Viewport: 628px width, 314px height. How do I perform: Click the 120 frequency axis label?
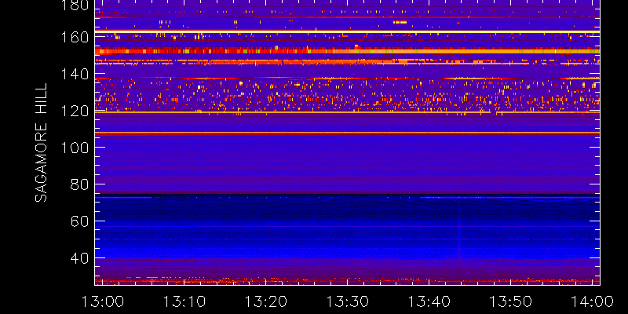[74, 111]
